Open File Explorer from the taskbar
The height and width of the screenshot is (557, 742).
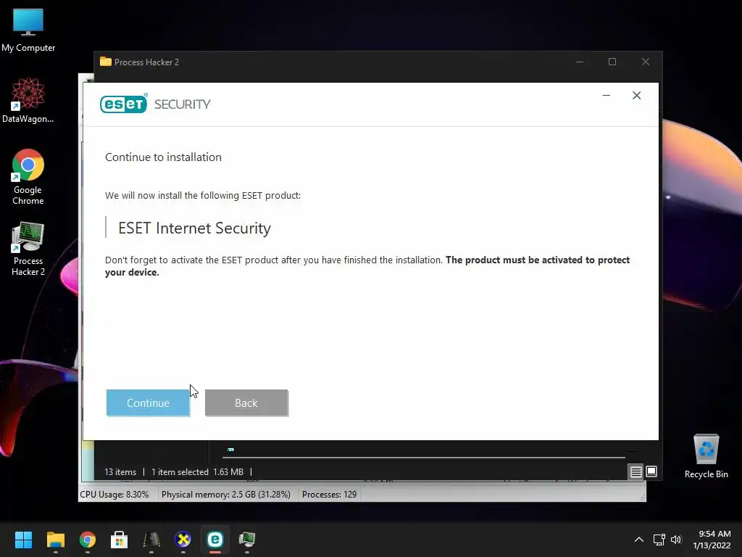click(55, 540)
